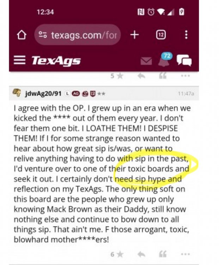Viewport: 219px width, 265px height.
Task: Open the TexAgs hamburger menu
Action: pyautogui.click(x=19, y=60)
